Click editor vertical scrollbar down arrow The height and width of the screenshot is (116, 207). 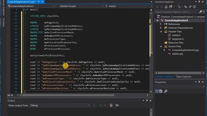151,92
